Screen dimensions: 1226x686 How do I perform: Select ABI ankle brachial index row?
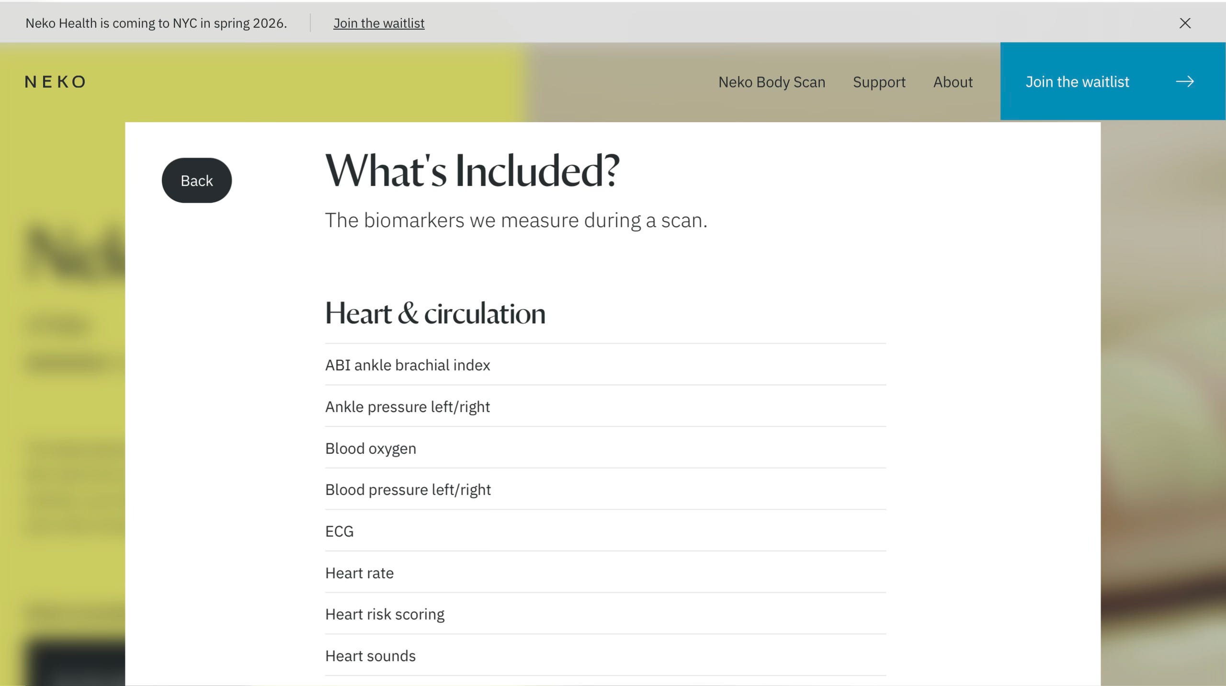605,365
